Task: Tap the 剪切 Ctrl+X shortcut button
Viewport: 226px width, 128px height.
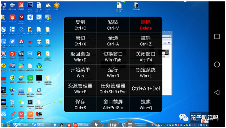Action: click(80, 41)
